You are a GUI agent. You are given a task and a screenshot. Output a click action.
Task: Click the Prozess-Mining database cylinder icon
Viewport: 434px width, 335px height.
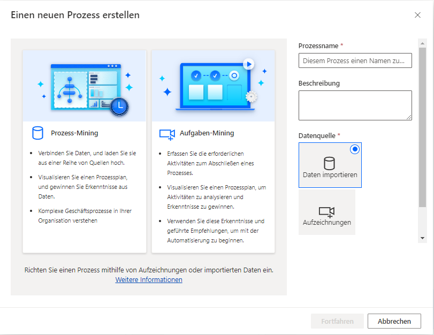click(x=37, y=133)
